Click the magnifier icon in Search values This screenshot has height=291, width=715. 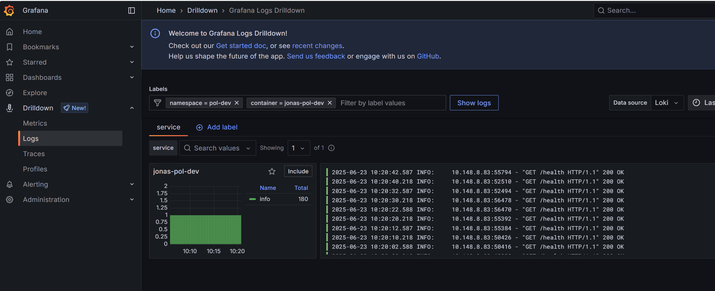[187, 148]
